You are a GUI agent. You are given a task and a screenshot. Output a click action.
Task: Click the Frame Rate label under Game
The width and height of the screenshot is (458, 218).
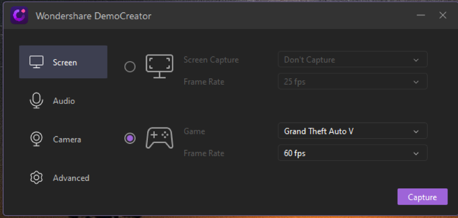coord(204,153)
